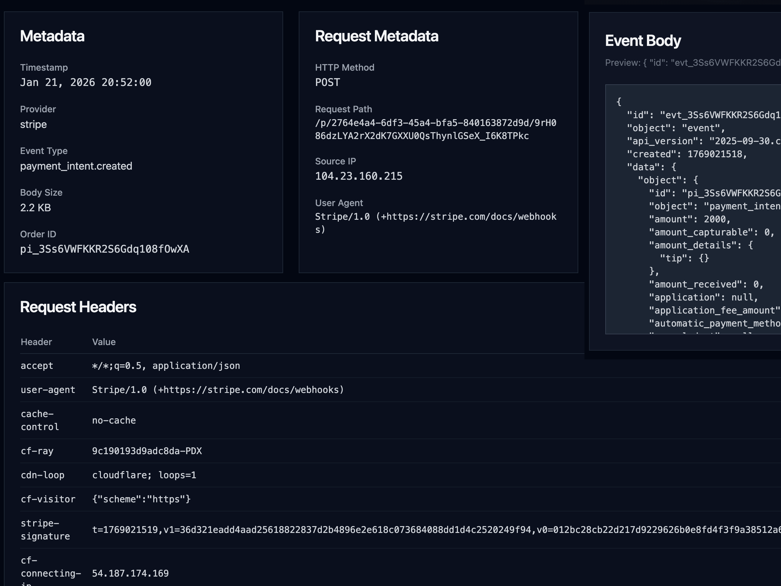Select the Provider value stripe

coord(34,124)
